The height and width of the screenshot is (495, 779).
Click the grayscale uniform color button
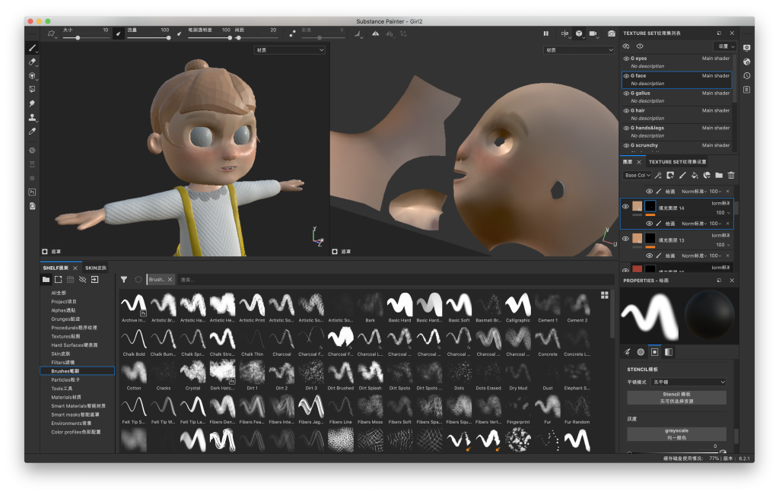coord(676,434)
